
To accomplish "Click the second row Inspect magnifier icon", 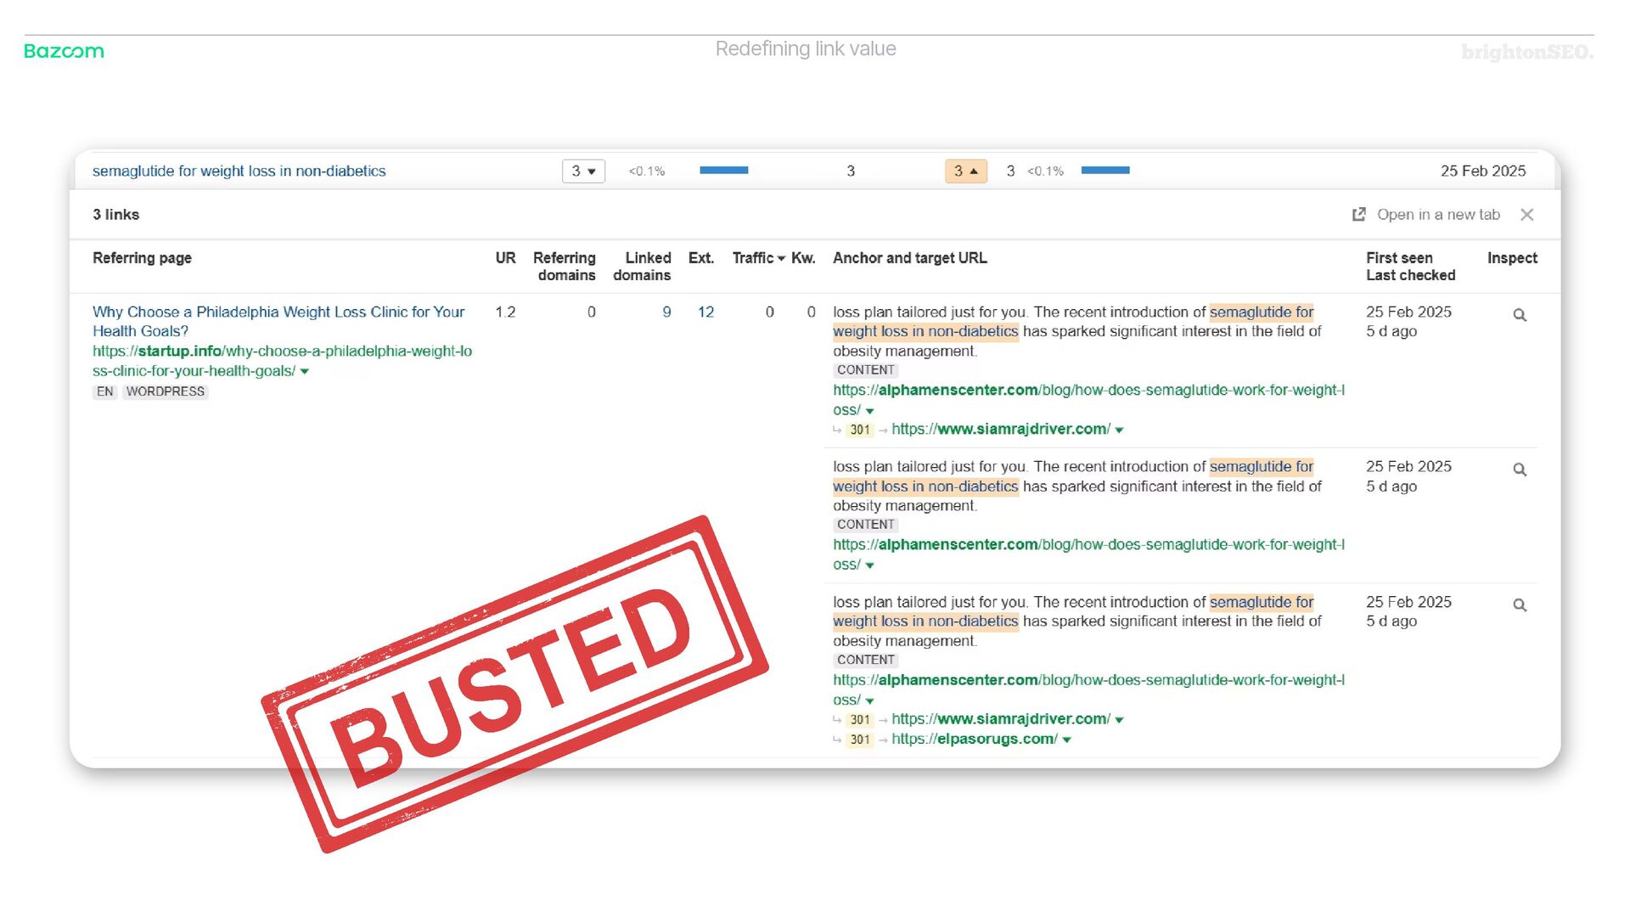I will (1520, 470).
